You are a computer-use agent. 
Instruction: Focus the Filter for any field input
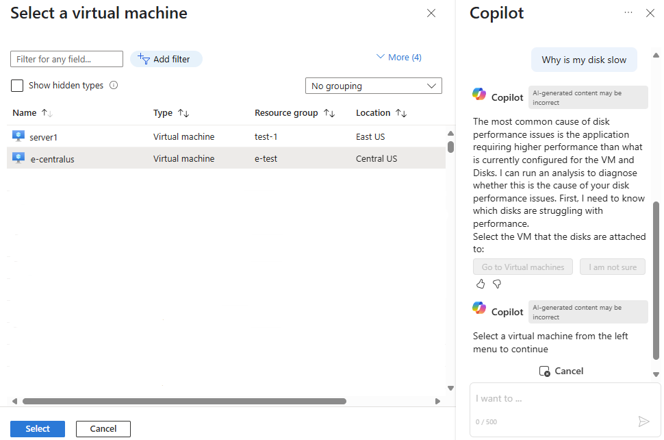(x=66, y=60)
